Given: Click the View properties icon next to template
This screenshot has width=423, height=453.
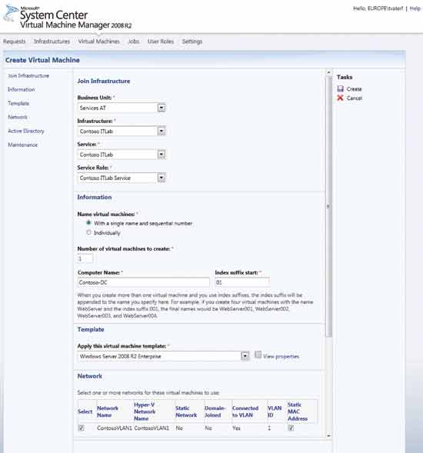Looking at the screenshot, I should coord(258,355).
